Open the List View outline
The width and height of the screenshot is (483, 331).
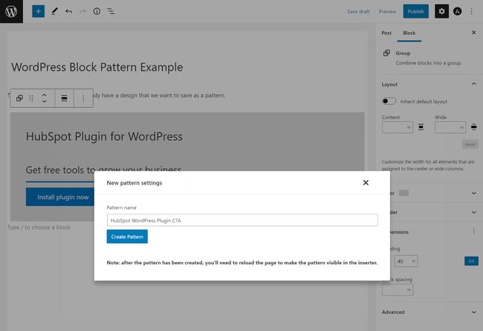point(111,11)
